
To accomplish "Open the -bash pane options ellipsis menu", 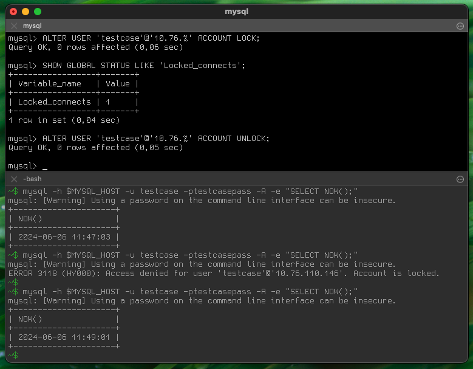I will [460, 179].
